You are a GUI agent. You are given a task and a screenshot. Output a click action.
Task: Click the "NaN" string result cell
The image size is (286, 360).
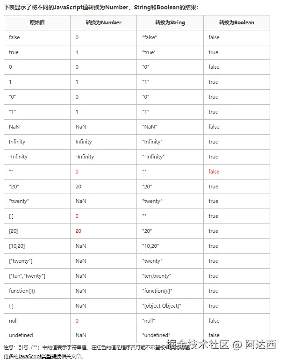pyautogui.click(x=150, y=127)
